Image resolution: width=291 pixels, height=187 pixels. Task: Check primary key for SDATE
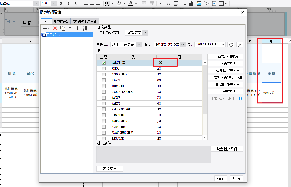[104, 80]
